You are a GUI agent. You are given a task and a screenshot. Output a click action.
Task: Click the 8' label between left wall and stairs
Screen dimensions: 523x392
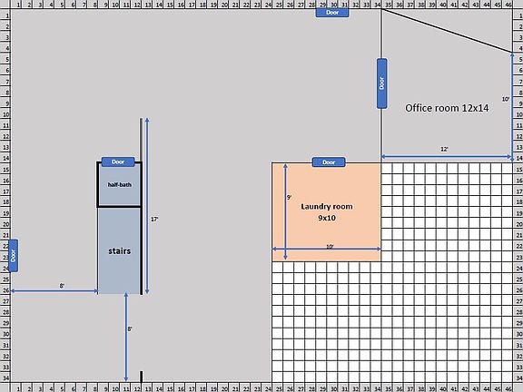(62, 286)
